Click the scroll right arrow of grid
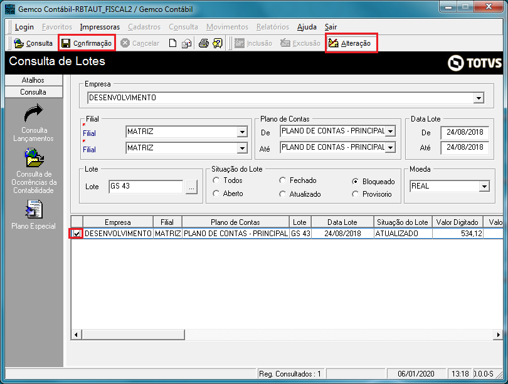Viewport: 508px width, 384px height. coord(498,335)
